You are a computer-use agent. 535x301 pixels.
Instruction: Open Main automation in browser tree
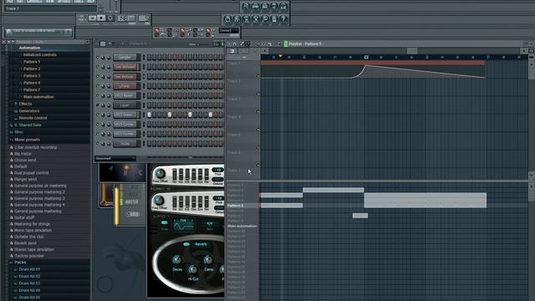38,97
